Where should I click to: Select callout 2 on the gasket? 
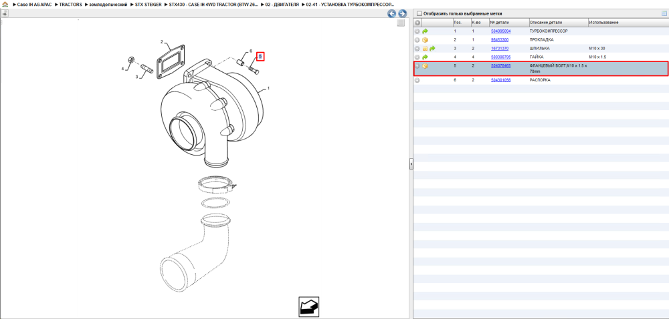162,41
